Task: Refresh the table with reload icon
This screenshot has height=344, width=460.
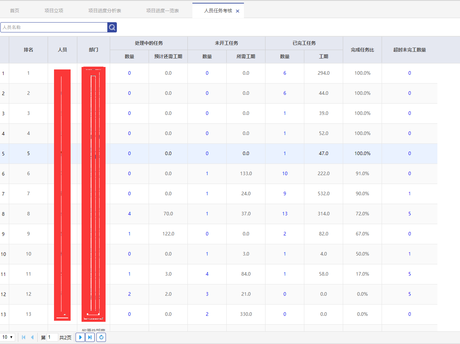Action: (x=101, y=337)
